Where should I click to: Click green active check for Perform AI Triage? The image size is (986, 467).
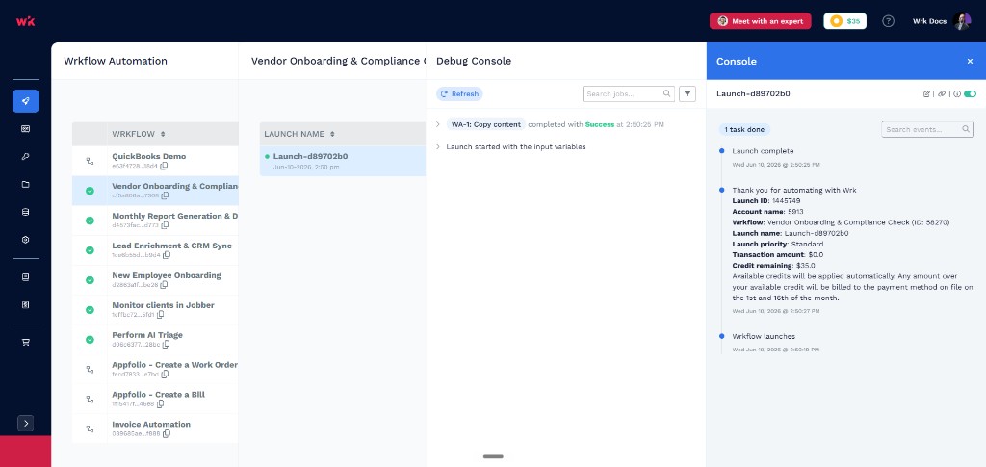point(90,339)
